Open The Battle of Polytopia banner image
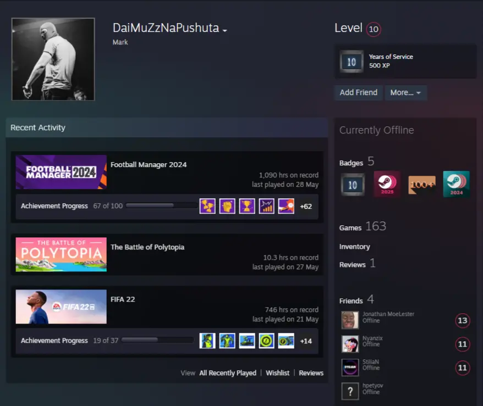Screen dimensions: 483x406 point(61,254)
